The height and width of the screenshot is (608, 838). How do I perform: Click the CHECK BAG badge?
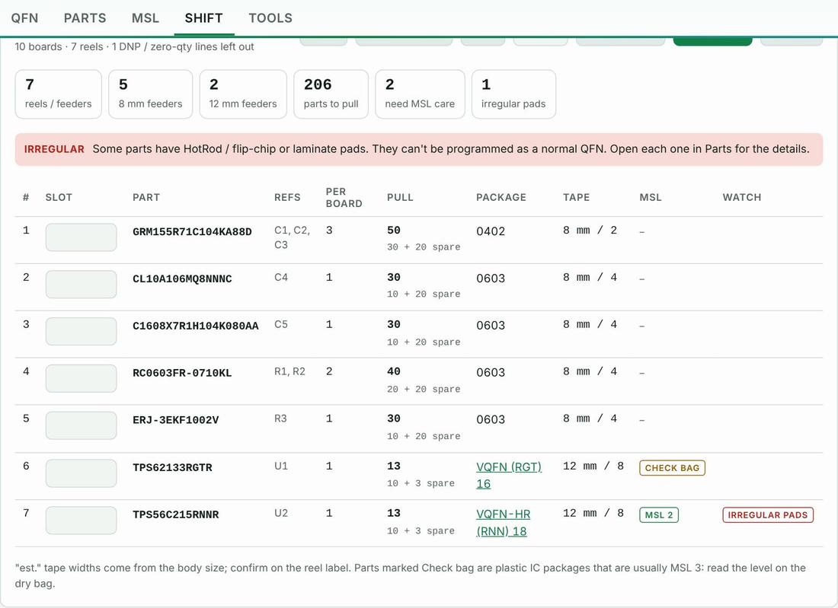(x=673, y=468)
